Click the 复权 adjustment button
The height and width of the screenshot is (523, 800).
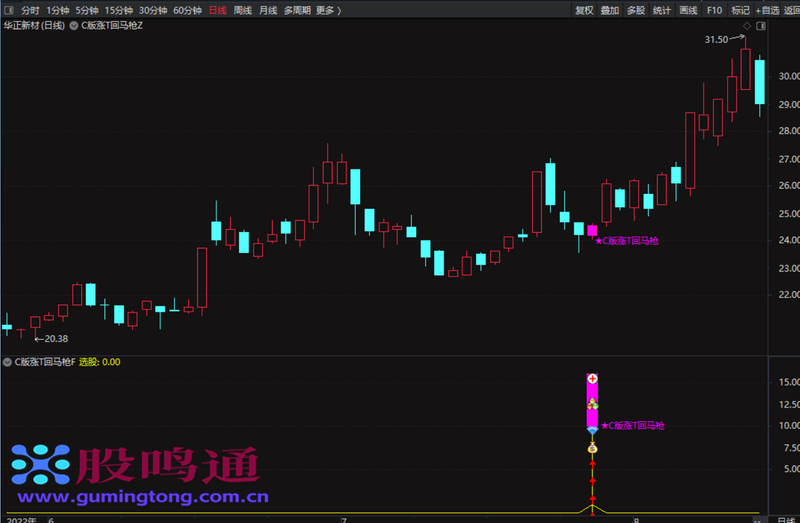584,10
